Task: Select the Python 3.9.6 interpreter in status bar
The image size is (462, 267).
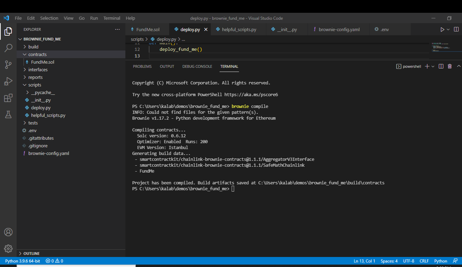Action: (22, 261)
